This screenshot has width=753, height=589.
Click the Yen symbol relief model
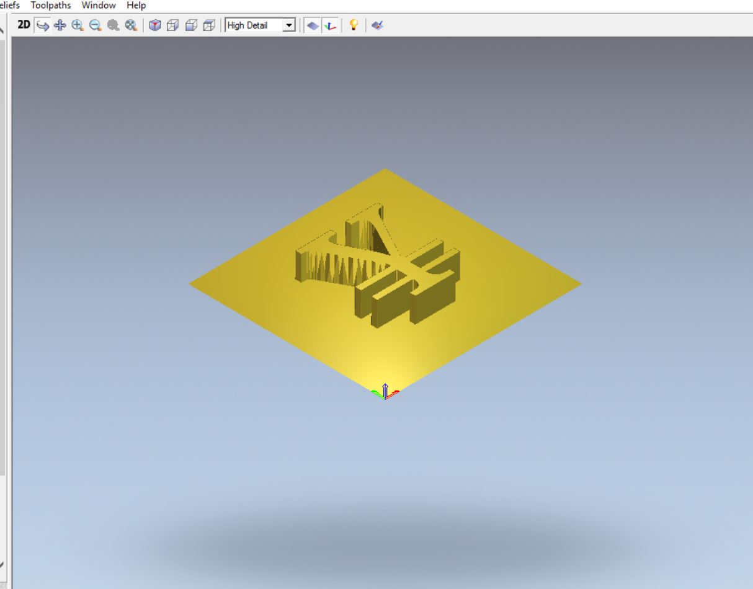tap(378, 265)
